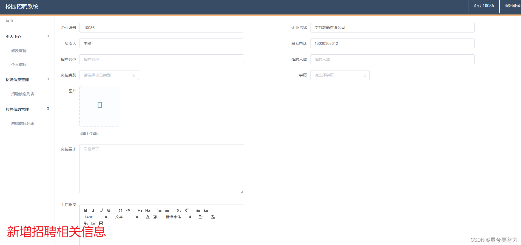
Task: Collapse the 招聘信息管理 menu group
Action: [x=27, y=80]
